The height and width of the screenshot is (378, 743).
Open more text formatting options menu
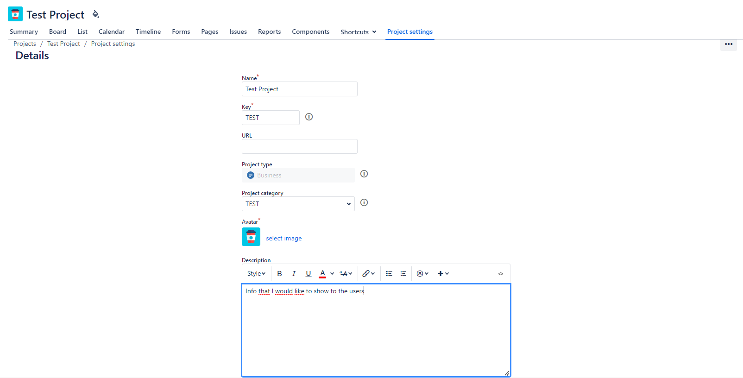pyautogui.click(x=346, y=274)
